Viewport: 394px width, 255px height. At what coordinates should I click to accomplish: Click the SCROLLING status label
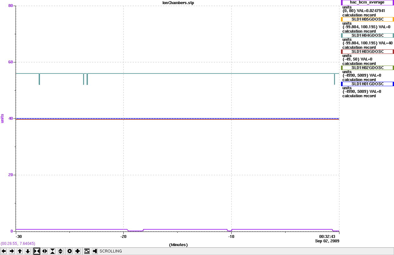pos(111,251)
